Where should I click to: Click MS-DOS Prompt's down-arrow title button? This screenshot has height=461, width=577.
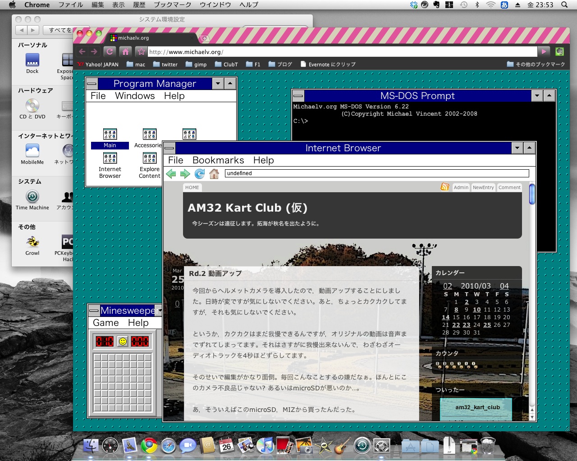(537, 96)
